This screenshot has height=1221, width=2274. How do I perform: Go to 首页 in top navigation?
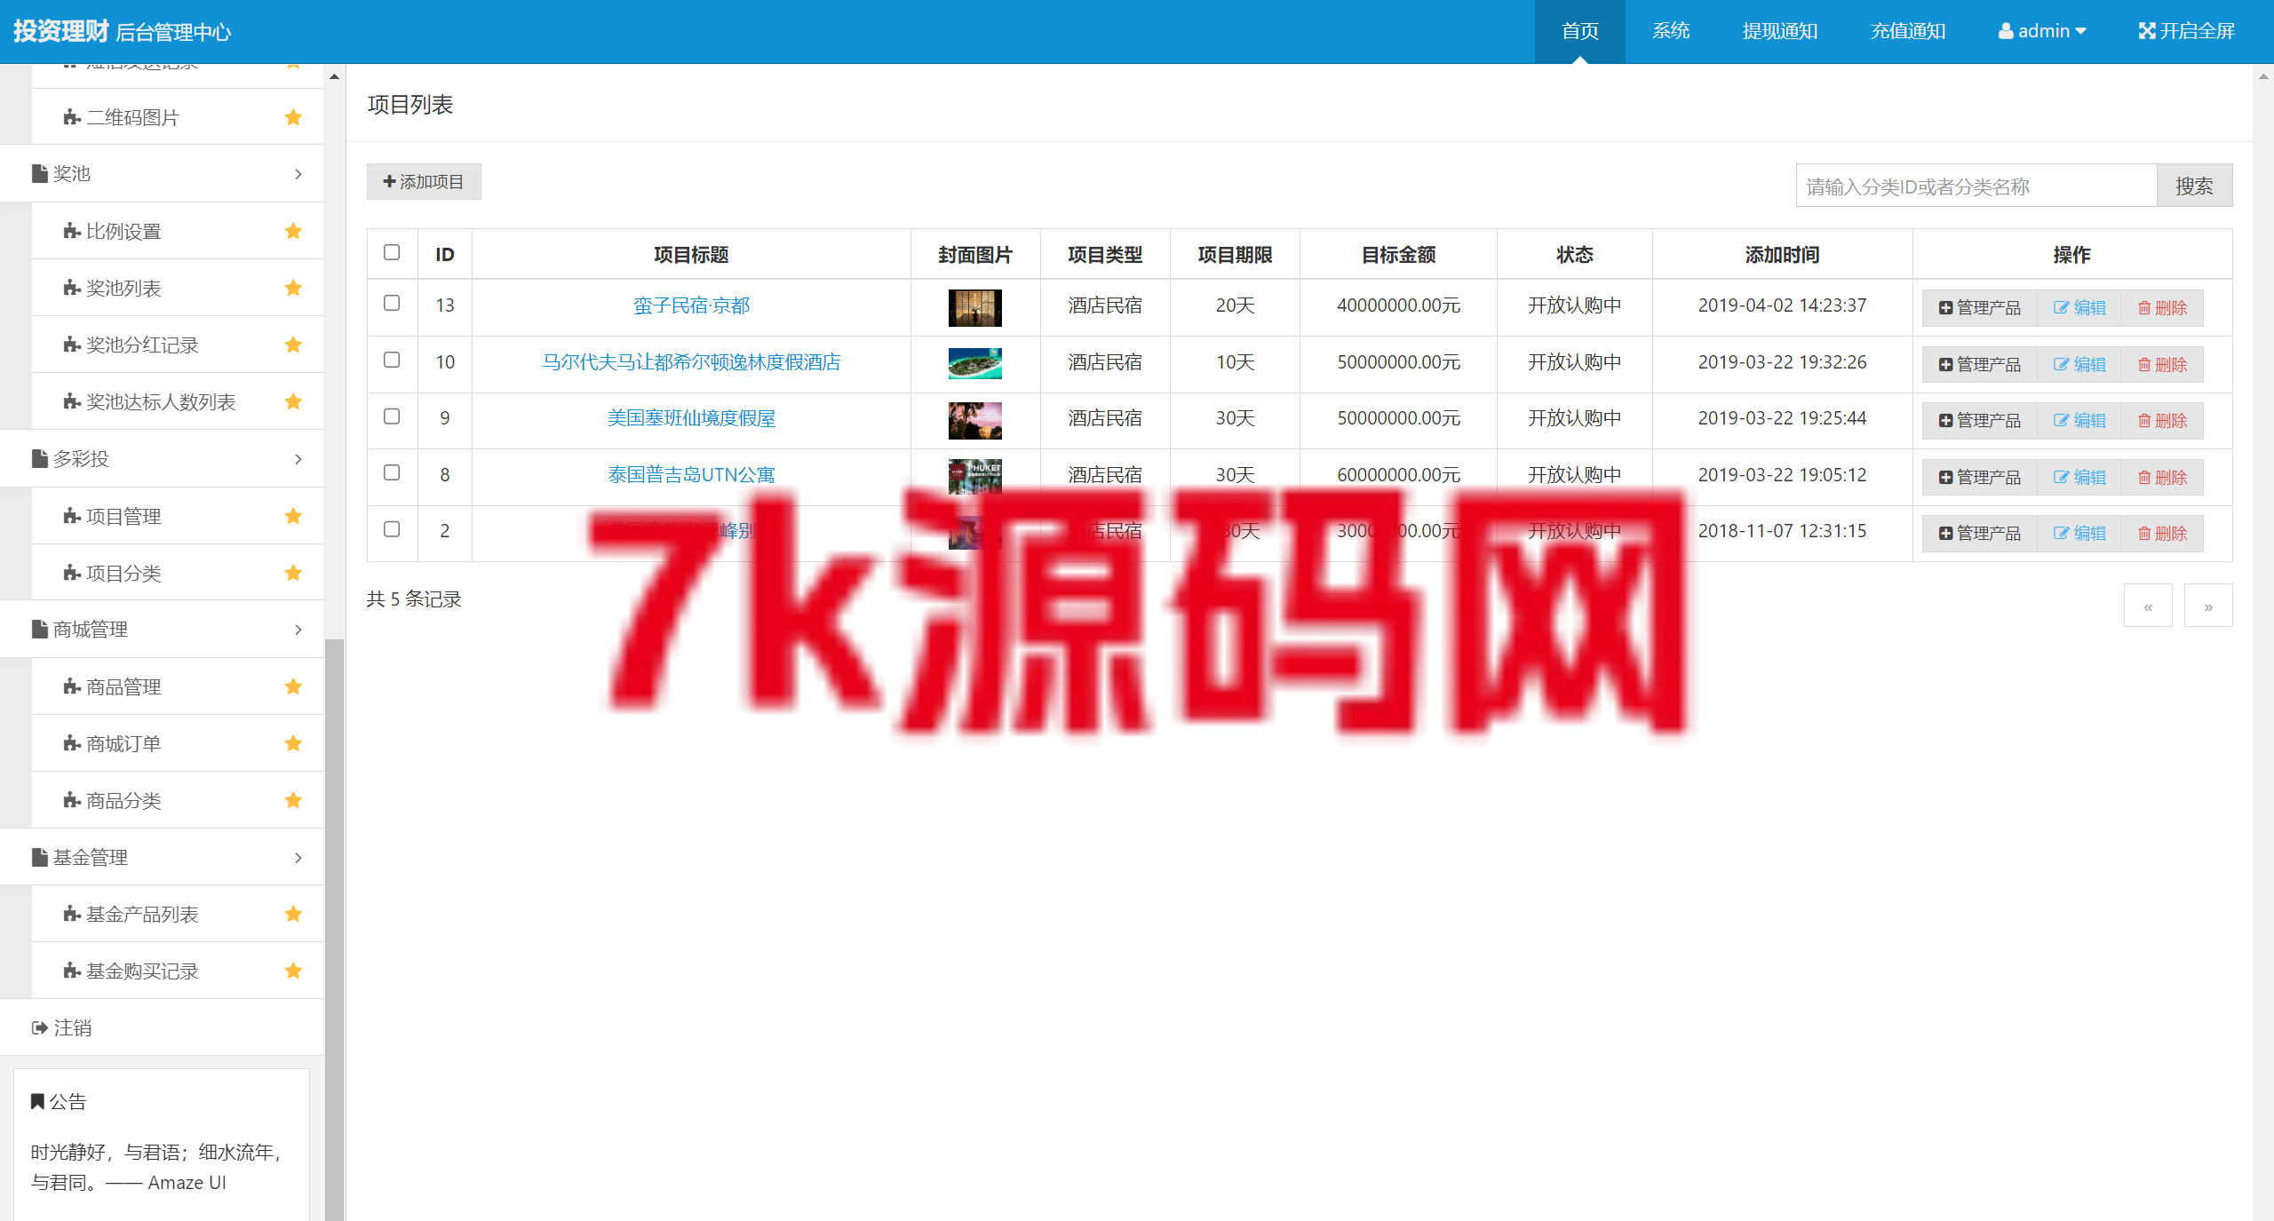1580,31
